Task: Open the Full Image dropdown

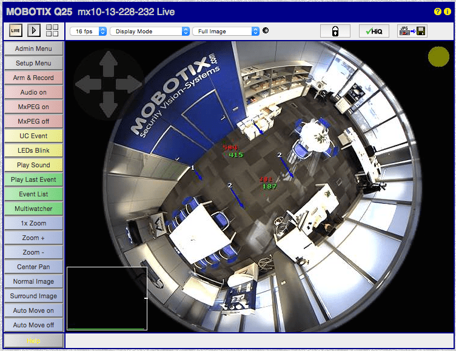Action: pos(226,31)
